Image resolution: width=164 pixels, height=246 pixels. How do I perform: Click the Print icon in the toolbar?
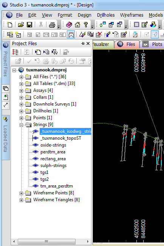pos(52,25)
